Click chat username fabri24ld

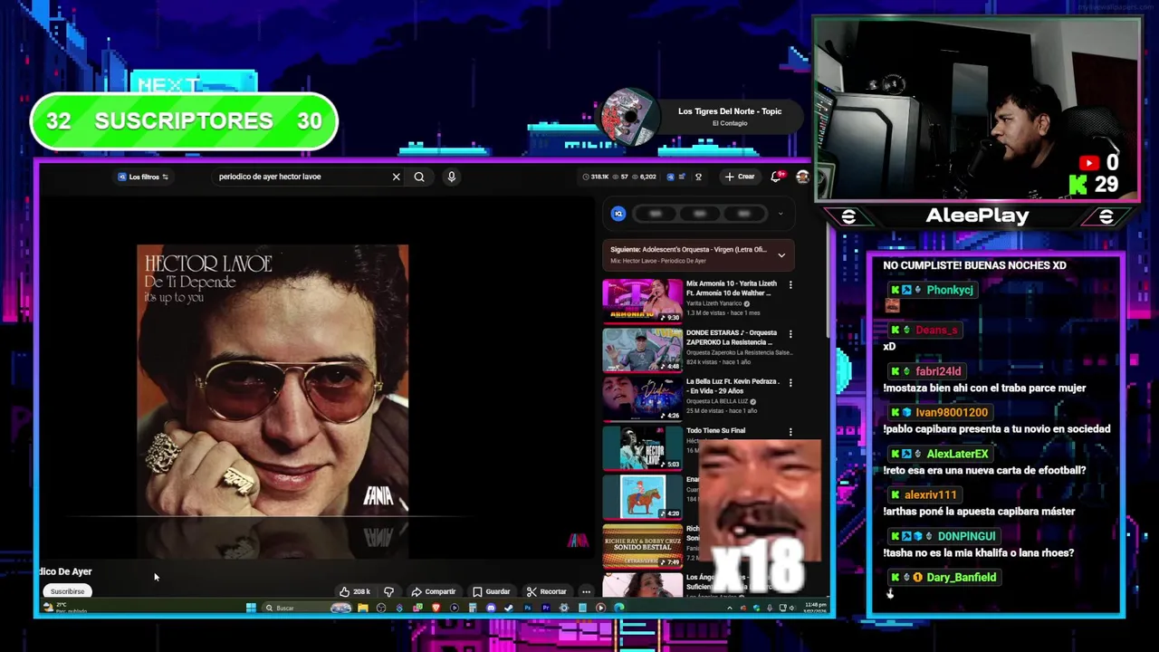click(x=938, y=371)
